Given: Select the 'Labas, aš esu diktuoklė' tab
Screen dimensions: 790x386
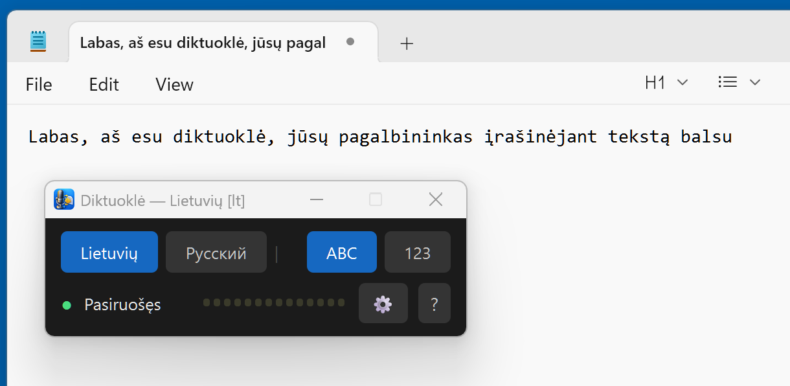Looking at the screenshot, I should pyautogui.click(x=223, y=43).
